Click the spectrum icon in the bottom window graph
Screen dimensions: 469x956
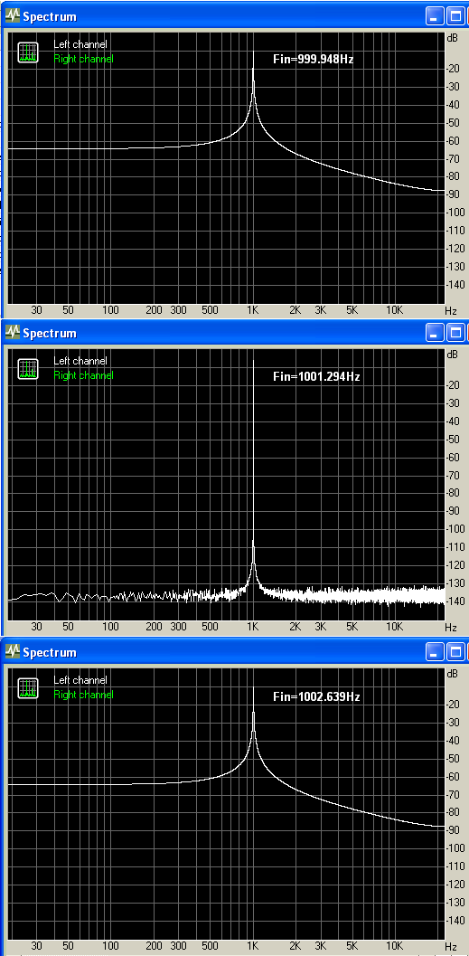pos(27,687)
